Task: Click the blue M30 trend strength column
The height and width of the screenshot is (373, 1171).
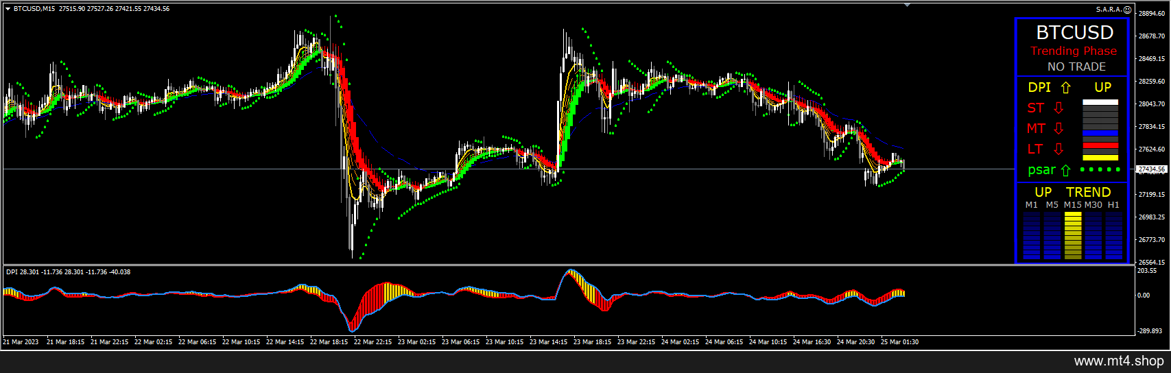Action: [1093, 235]
